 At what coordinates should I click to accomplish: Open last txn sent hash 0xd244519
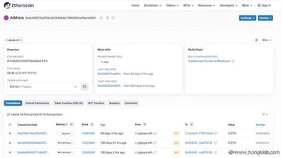[110, 74]
